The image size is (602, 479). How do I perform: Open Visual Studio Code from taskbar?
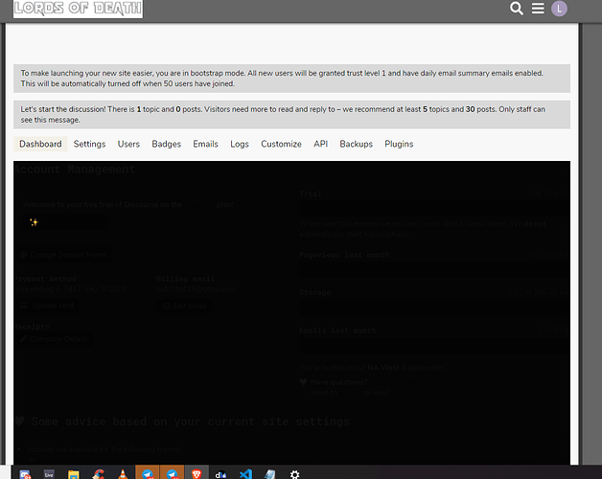tap(245, 475)
